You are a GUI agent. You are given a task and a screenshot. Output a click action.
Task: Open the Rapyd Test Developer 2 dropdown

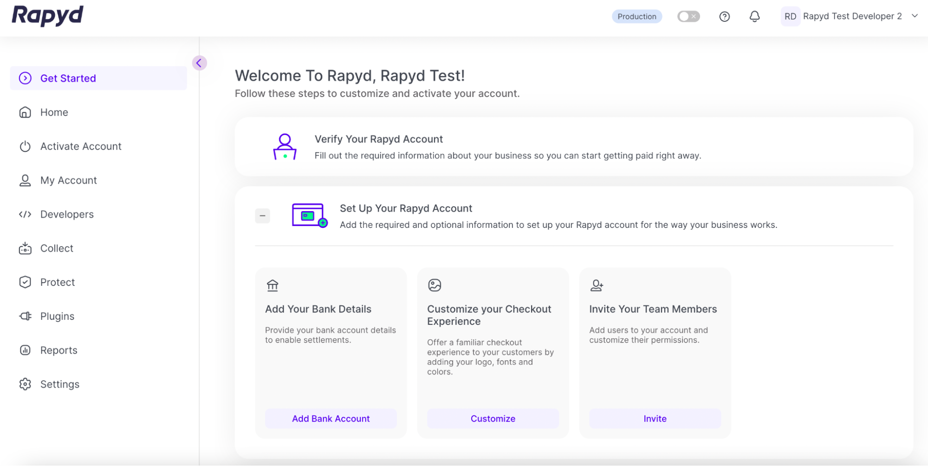coord(915,16)
